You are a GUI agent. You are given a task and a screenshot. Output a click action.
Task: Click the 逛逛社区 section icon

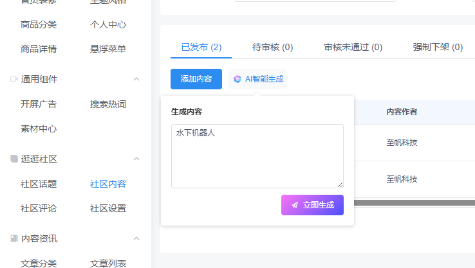pyautogui.click(x=14, y=159)
